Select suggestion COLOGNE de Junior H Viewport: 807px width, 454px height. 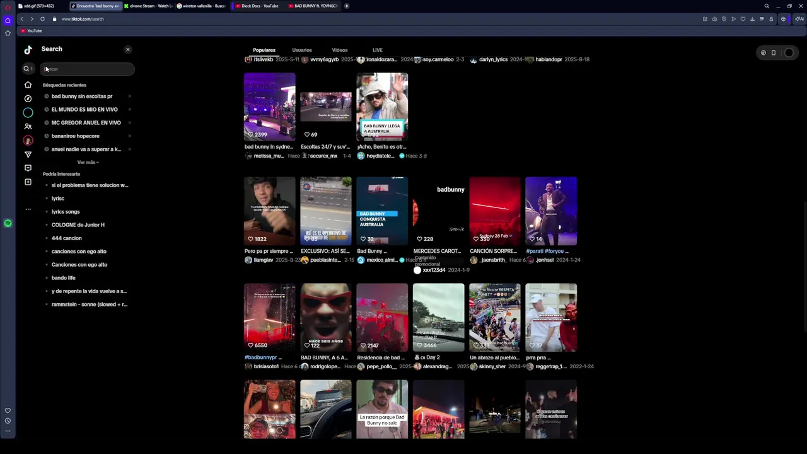(x=78, y=225)
